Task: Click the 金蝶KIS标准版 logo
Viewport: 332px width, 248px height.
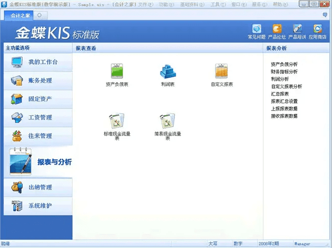Action: 57,33
